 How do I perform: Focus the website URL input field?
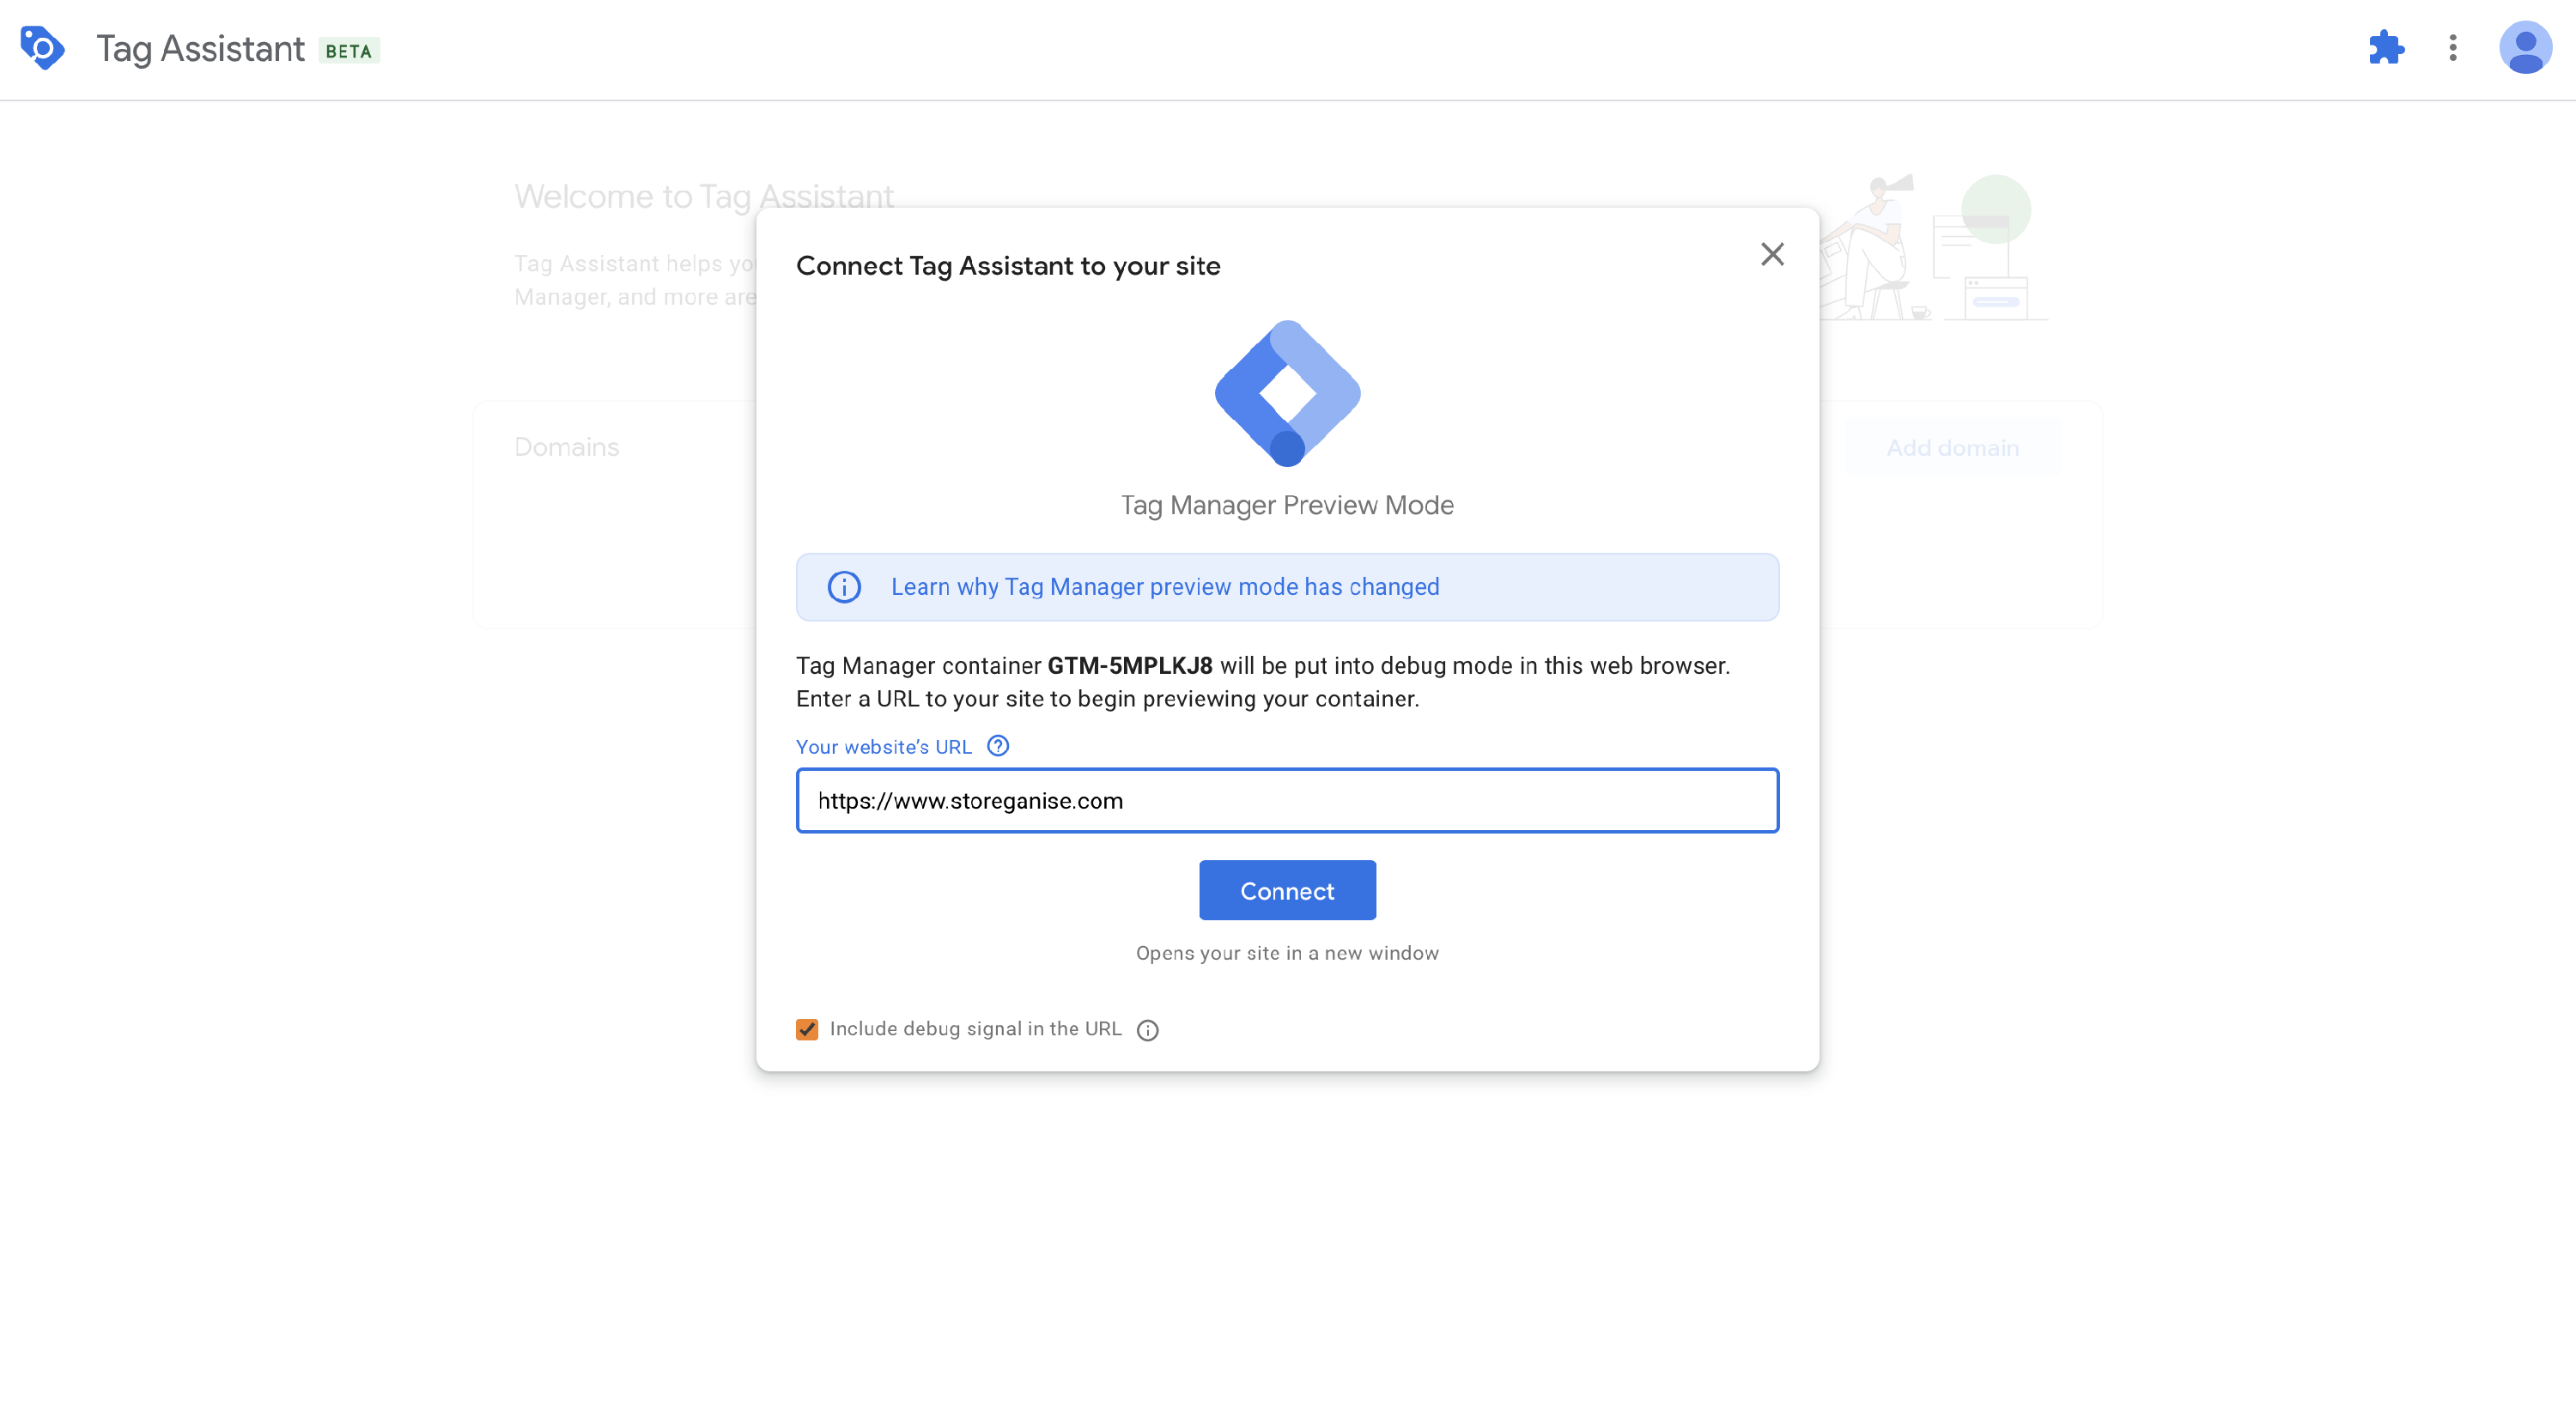click(x=1287, y=801)
